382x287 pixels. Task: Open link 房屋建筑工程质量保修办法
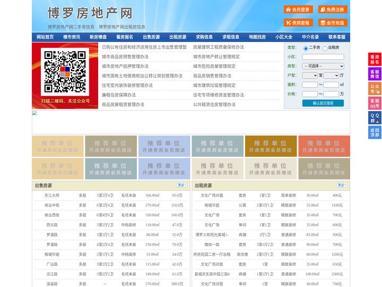[x=219, y=47]
